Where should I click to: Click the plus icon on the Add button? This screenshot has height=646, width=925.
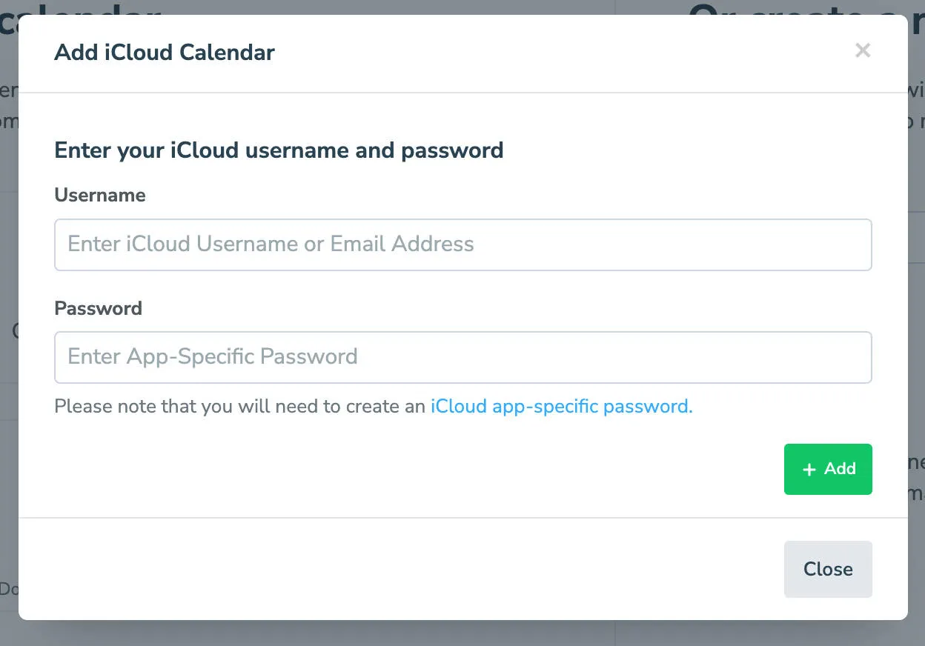[x=809, y=469]
